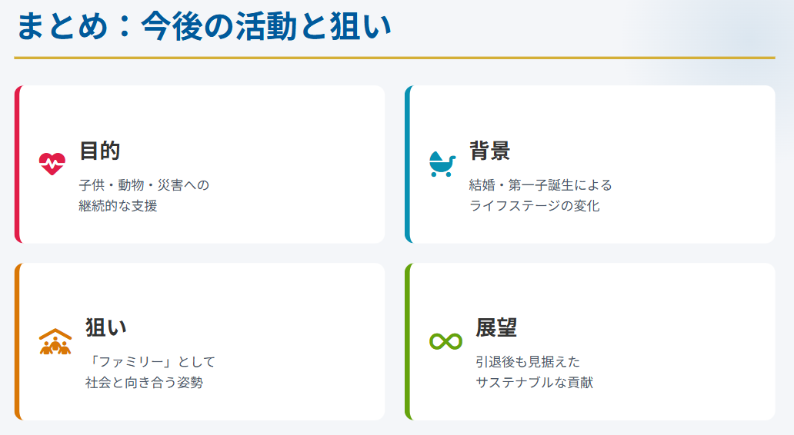Click the text line 子供・動物・災害への

coord(144,185)
